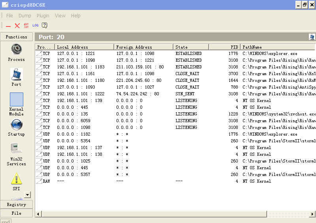The height and width of the screenshot is (223, 316).
Task: Select UDP local address 0.0.0.0 : 5357
Action: [x=73, y=175]
